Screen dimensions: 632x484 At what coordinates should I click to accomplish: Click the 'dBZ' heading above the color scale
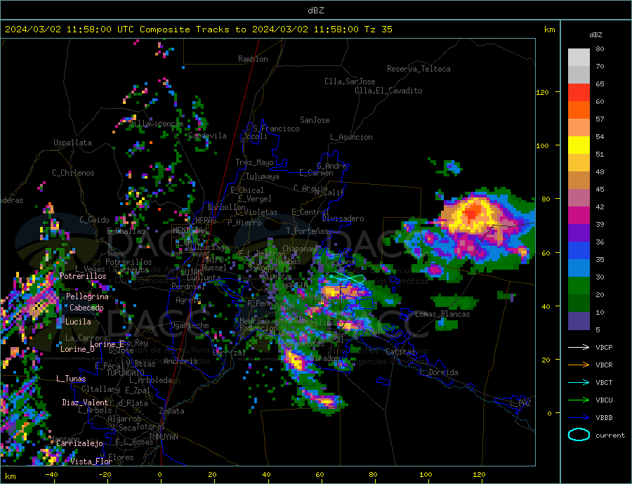(x=595, y=35)
